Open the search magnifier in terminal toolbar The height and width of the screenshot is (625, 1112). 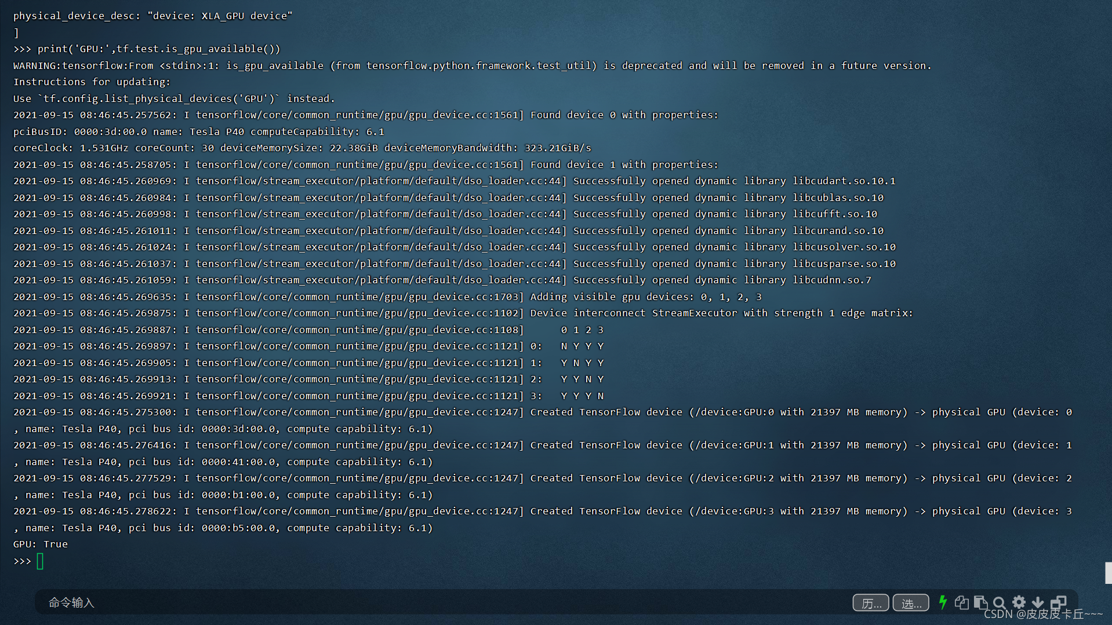(x=1000, y=602)
